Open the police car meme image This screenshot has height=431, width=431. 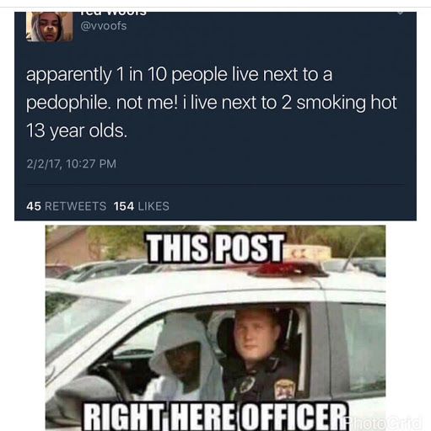tap(215, 327)
